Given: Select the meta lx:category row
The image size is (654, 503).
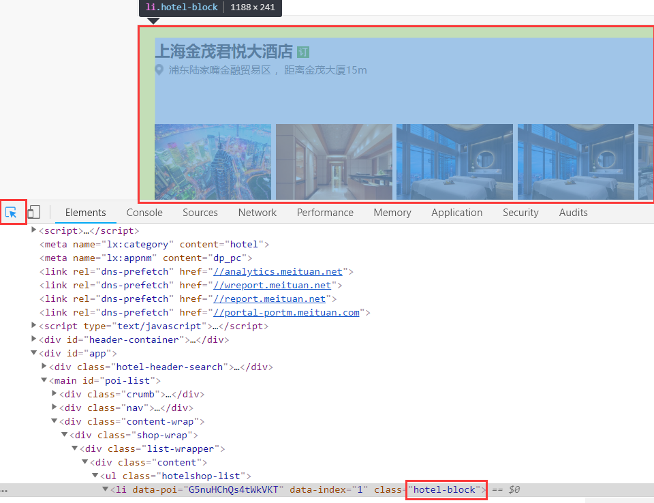Looking at the screenshot, I should 155,245.
